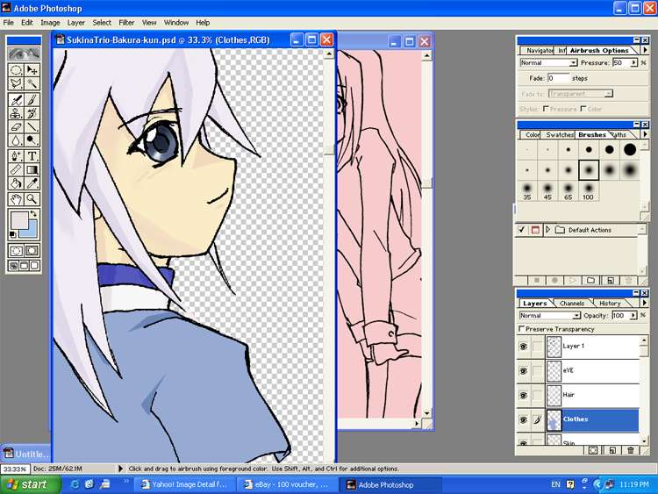The height and width of the screenshot is (494, 658).
Task: Open the Windows start button
Action: click(30, 484)
